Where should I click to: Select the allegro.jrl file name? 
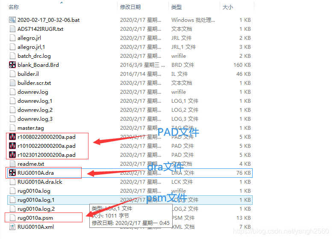pyautogui.click(x=29, y=38)
